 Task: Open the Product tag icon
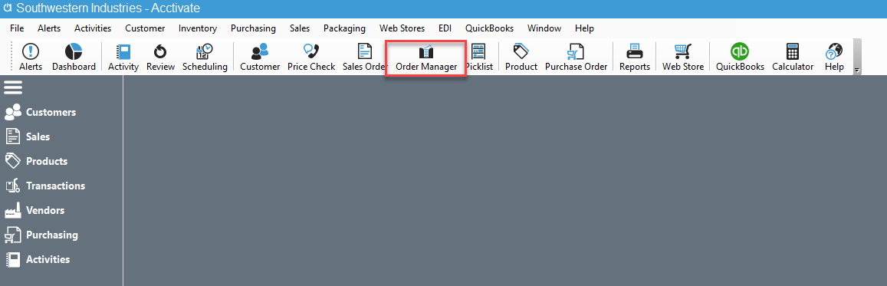521,57
